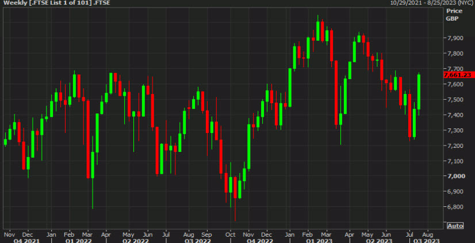The height and width of the screenshot is (243, 475).
Task: Click the Auto scale button
Action: 455,226
